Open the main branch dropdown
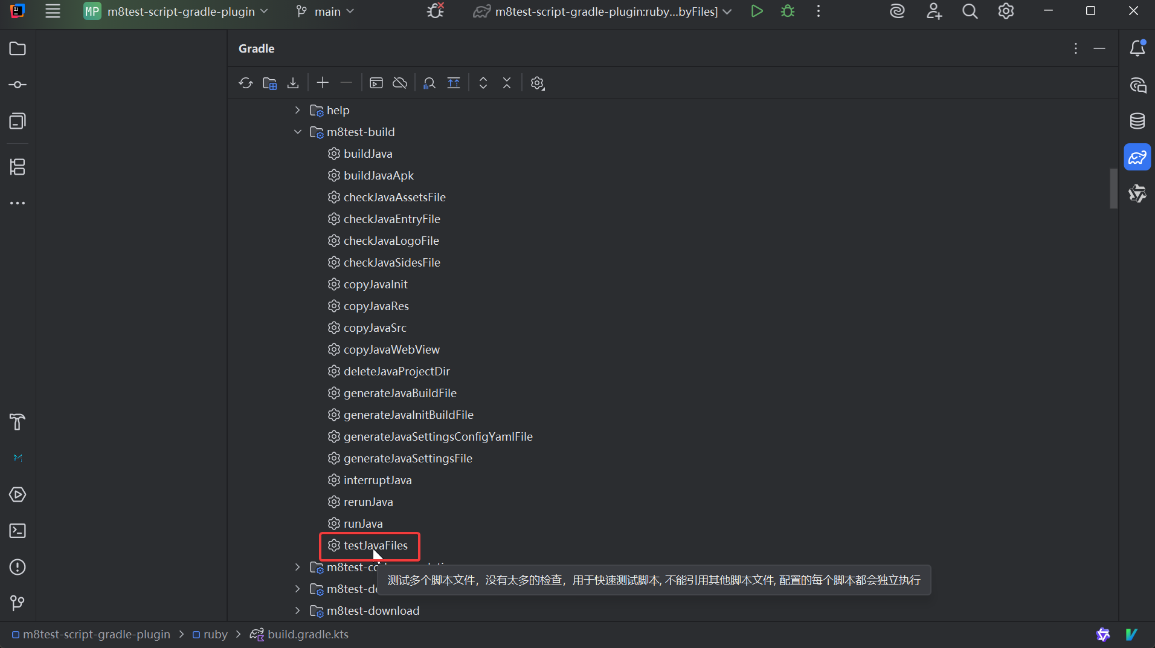The width and height of the screenshot is (1155, 648). pos(326,11)
